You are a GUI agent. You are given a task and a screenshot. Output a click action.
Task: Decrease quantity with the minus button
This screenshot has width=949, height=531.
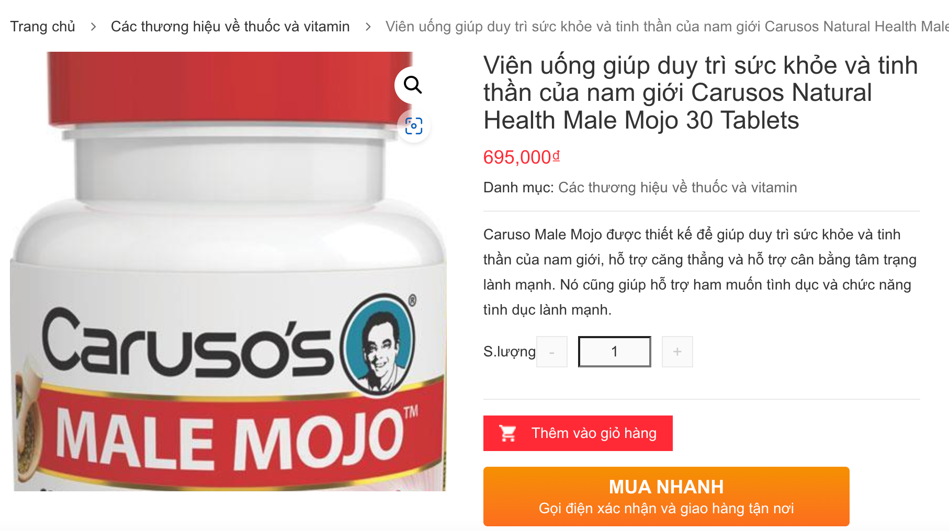tap(552, 352)
